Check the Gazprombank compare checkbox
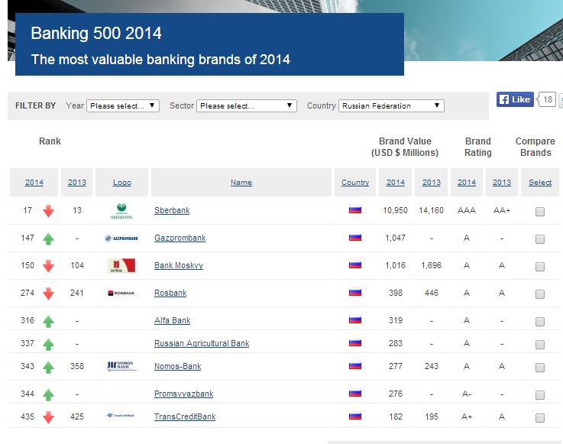The image size is (563, 444). [539, 239]
